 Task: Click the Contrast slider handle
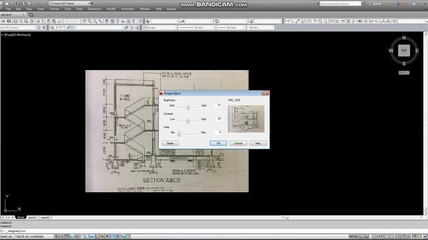coord(188,120)
